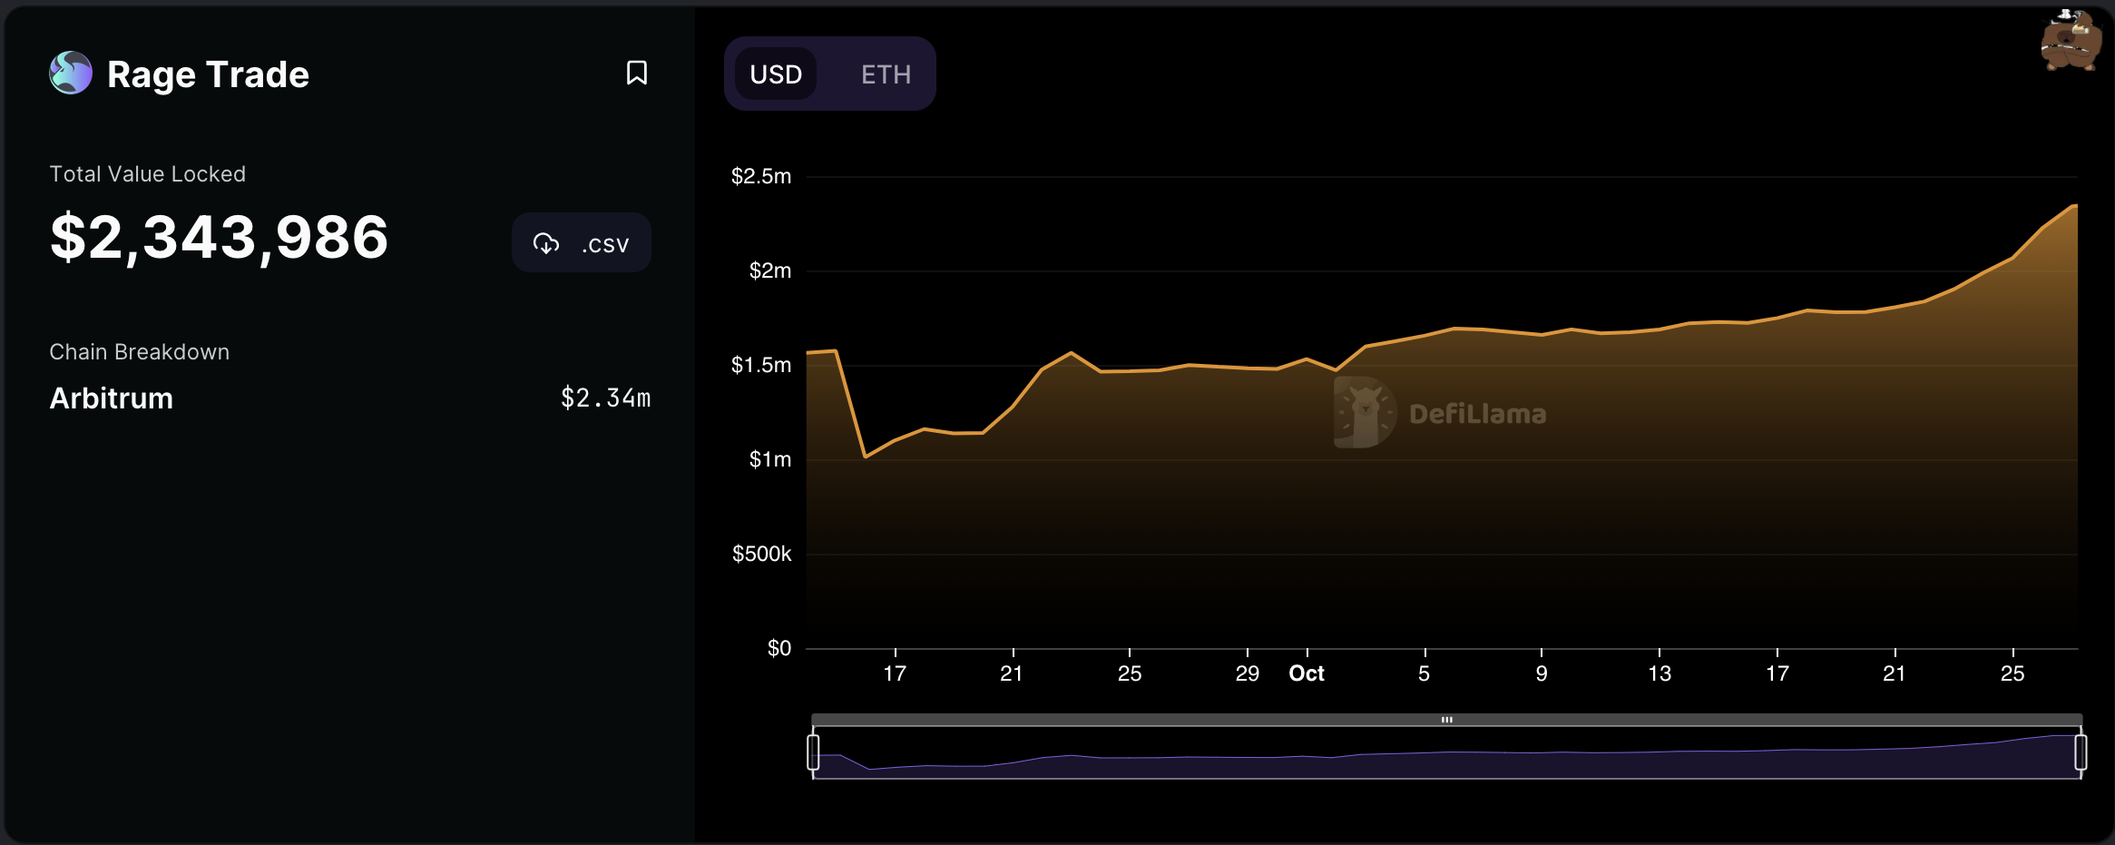Download TVL data as .csv

pos(582,242)
